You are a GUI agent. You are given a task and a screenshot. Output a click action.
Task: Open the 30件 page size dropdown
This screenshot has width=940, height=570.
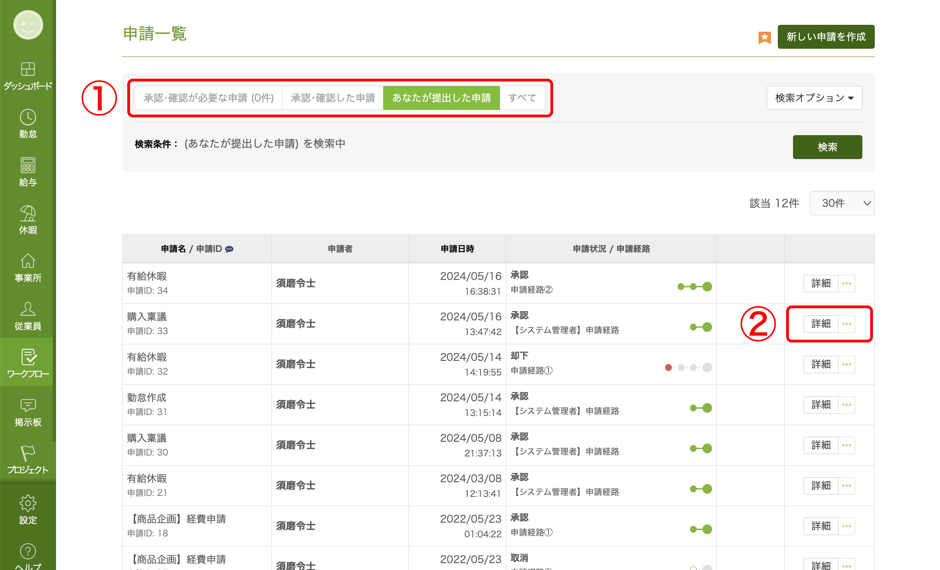(842, 203)
